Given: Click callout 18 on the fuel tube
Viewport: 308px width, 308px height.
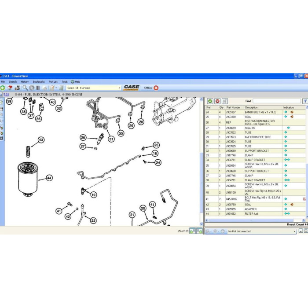Looking at the screenshot, I should 155,154.
